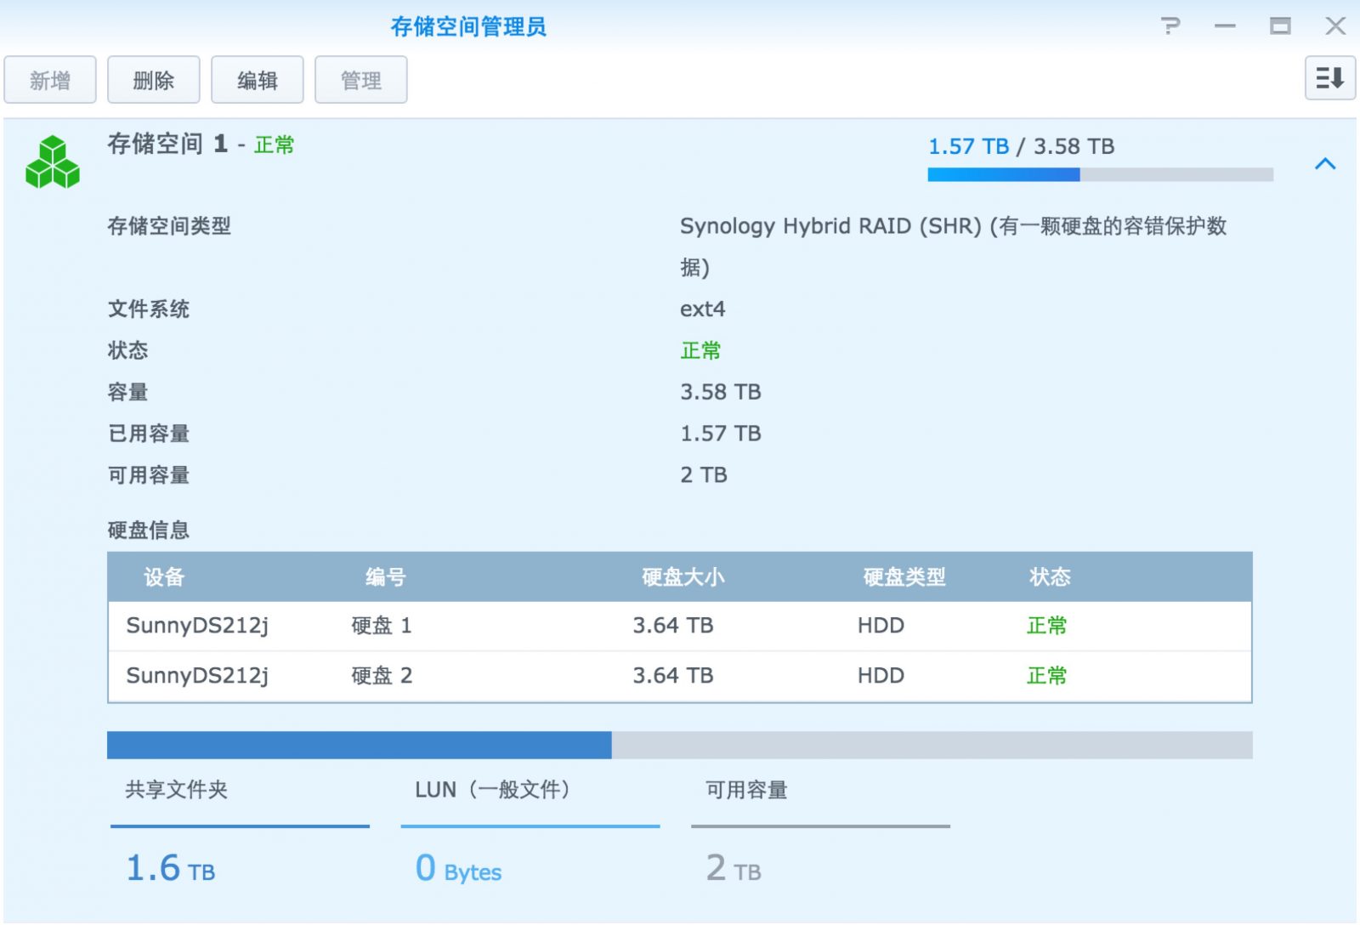Click the 1.57 TB used capacity value
Screen dimensions: 1360x925
pyautogui.click(x=721, y=434)
